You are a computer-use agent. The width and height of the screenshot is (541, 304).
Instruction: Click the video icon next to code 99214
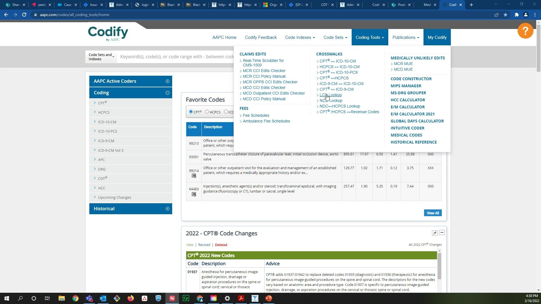pos(194,176)
